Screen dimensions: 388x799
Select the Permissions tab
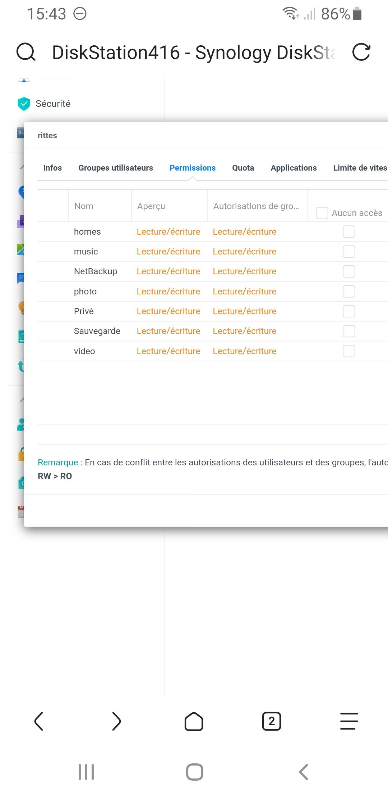193,168
